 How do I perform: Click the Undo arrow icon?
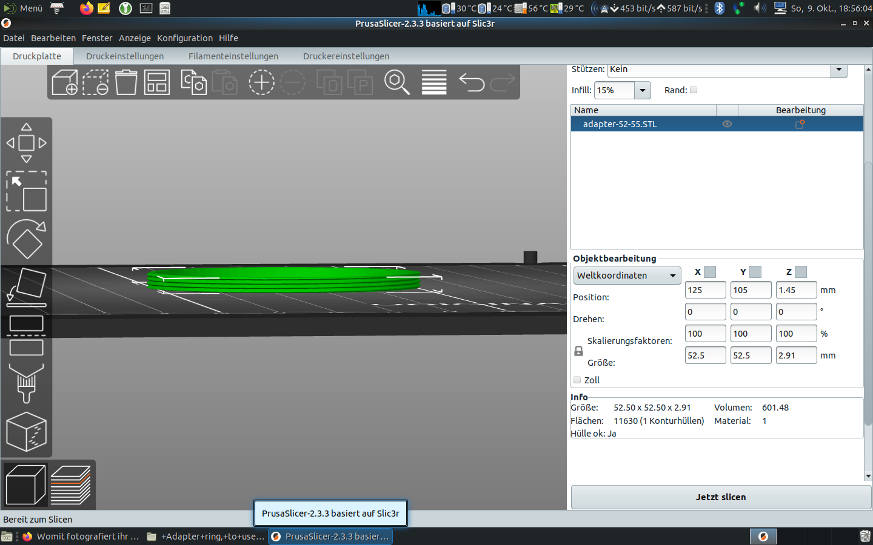point(471,82)
